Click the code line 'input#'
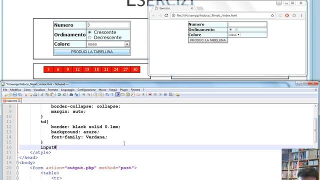 (x=48, y=147)
